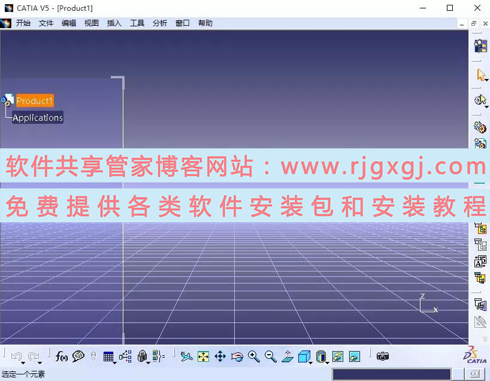Click the Capture camera icon
The image size is (490, 381).
[x=383, y=356]
